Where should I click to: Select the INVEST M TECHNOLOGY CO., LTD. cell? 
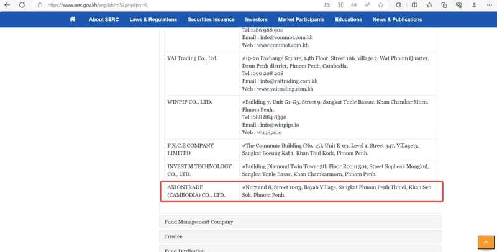(202, 170)
